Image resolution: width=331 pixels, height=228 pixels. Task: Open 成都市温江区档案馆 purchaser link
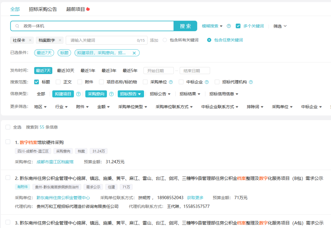[x=55, y=162]
